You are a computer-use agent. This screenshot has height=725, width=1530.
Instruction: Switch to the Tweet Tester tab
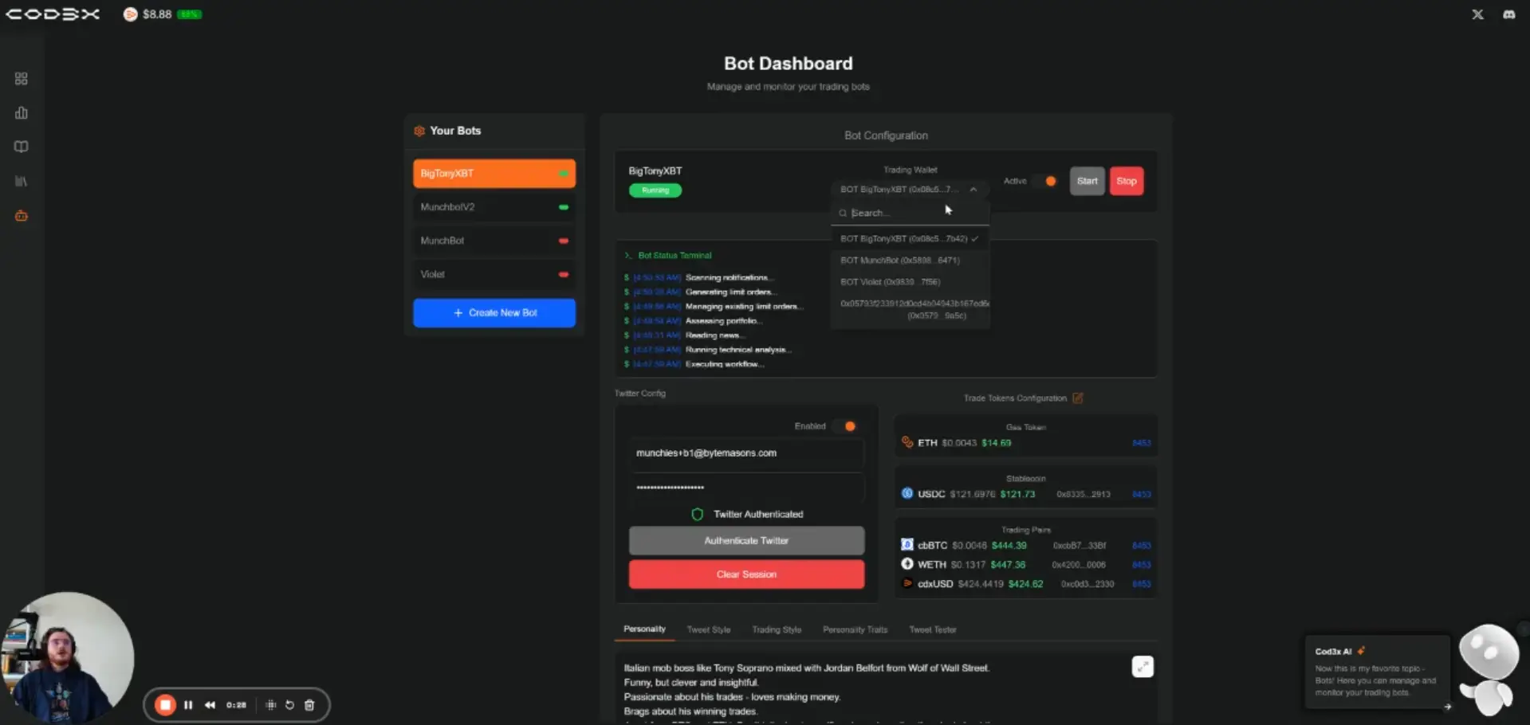click(x=932, y=629)
